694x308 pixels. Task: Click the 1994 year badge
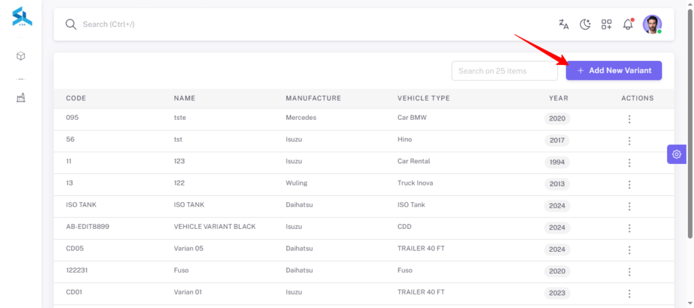[x=557, y=162]
